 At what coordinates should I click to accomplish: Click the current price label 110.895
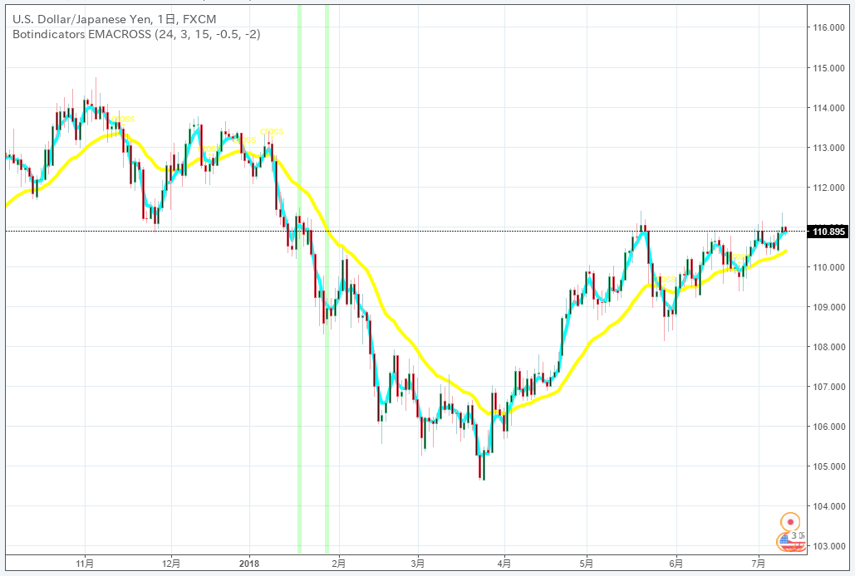[x=828, y=232]
